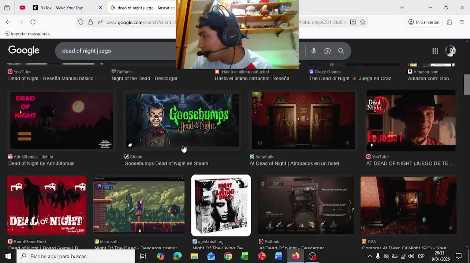Open the tracking protection shield icon

click(x=81, y=22)
